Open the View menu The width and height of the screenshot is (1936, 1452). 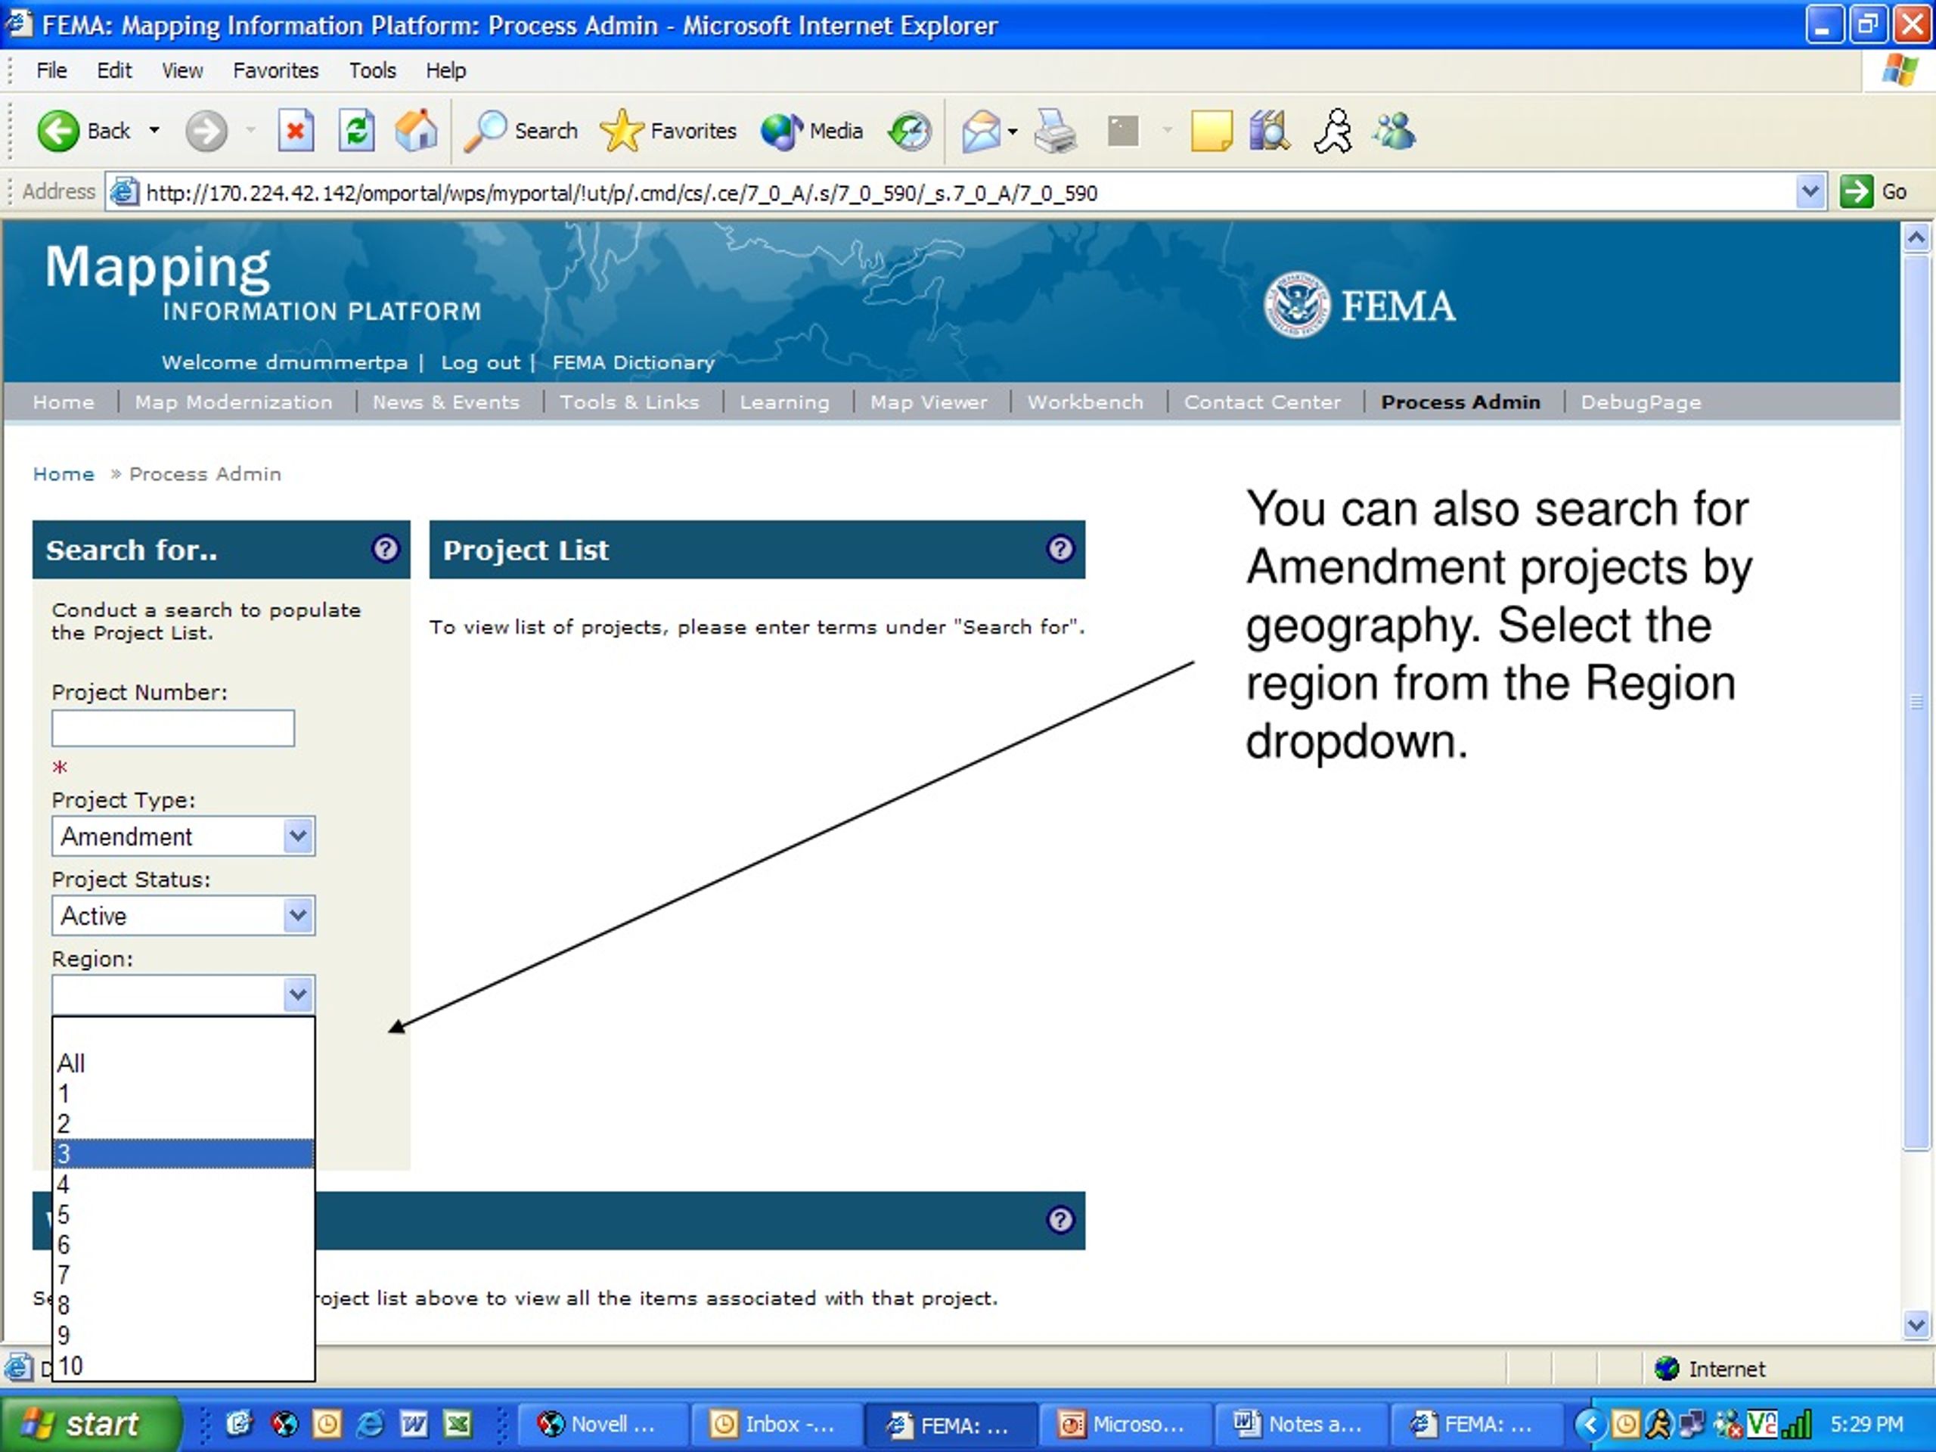(182, 70)
